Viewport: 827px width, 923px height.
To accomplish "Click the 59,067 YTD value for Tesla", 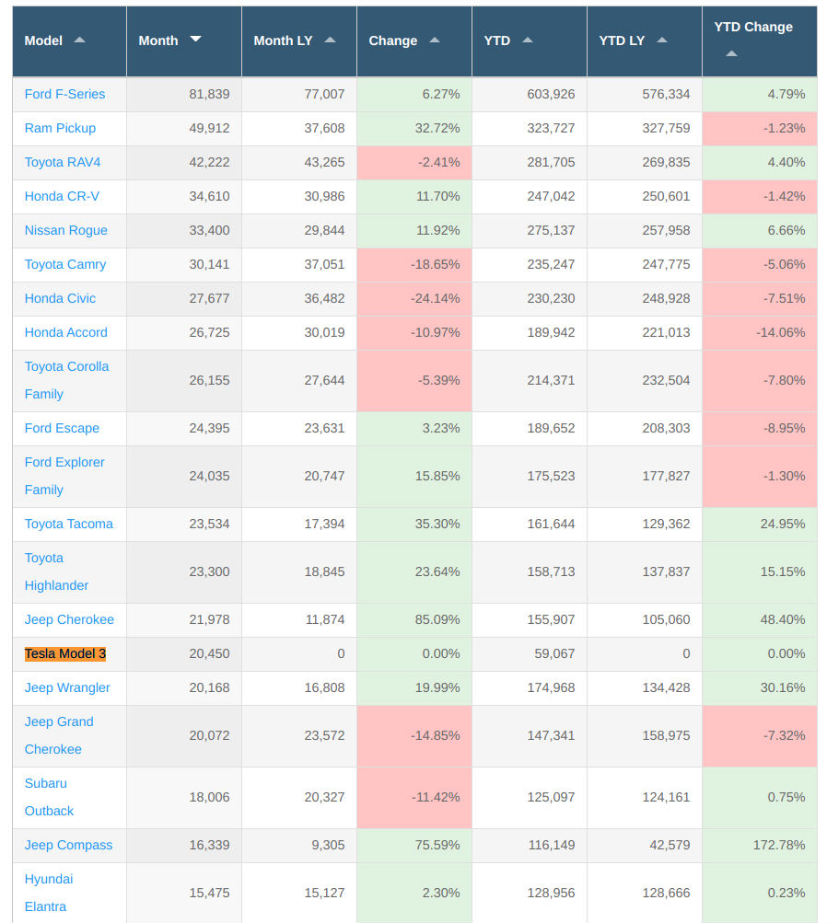I will click(554, 654).
